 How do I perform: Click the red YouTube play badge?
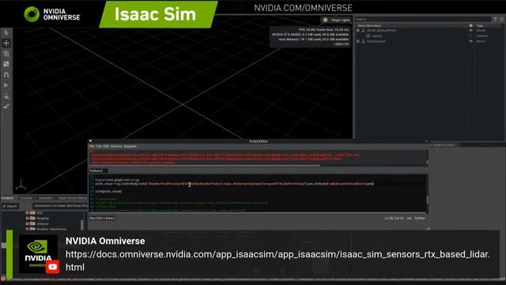[53, 267]
